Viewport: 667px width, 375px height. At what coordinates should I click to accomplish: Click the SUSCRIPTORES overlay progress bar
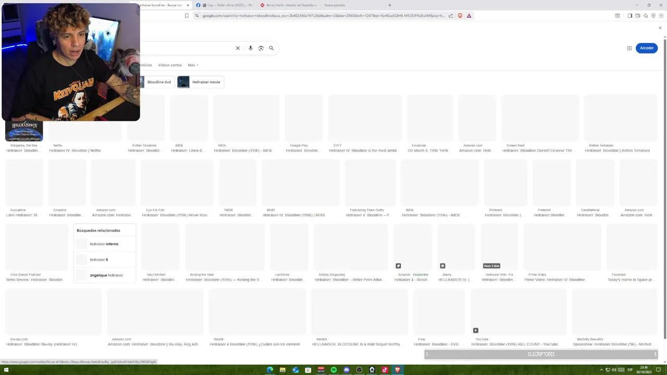(541, 355)
